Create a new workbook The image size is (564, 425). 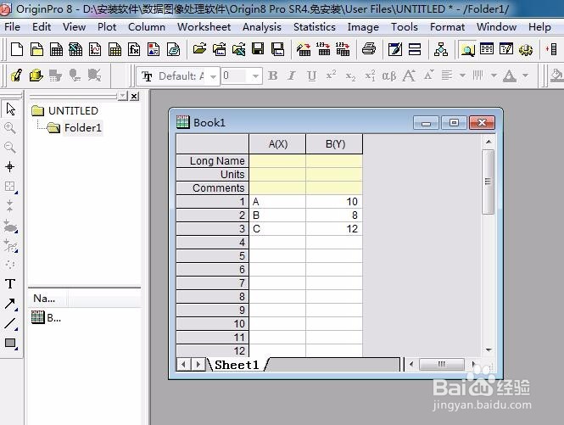click(56, 49)
